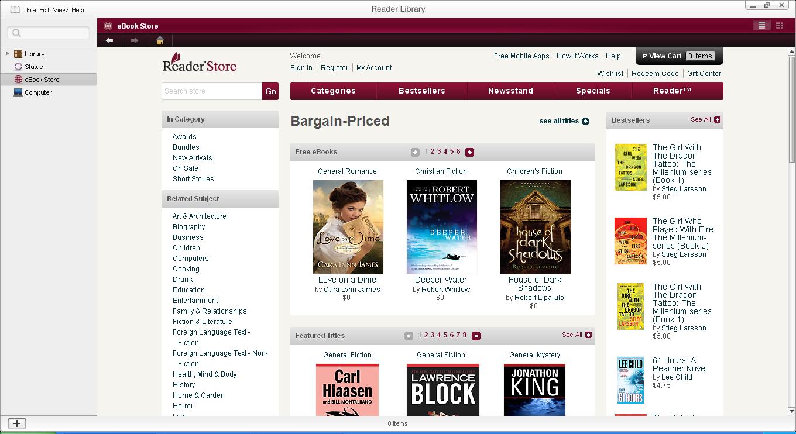Screen dimensions: 796x434
Task: Click the Children's Fiction genre link
Action: click(535, 171)
